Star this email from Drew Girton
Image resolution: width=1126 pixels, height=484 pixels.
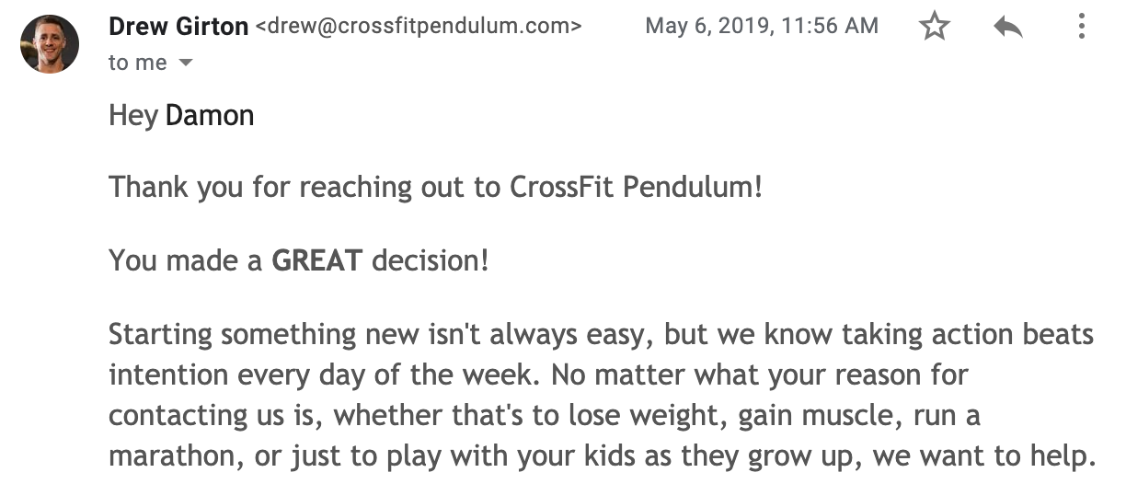coord(935,27)
